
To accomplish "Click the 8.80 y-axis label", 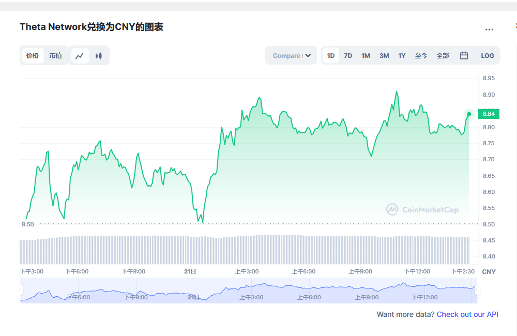I will (x=489, y=127).
